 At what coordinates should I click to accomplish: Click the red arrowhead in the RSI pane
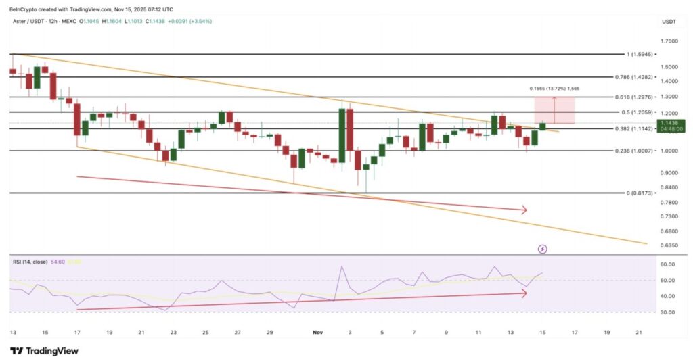coord(523,293)
